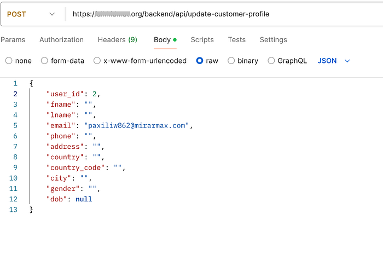Click the "country" key on line 8
This screenshot has width=383, height=255.
tap(65, 157)
